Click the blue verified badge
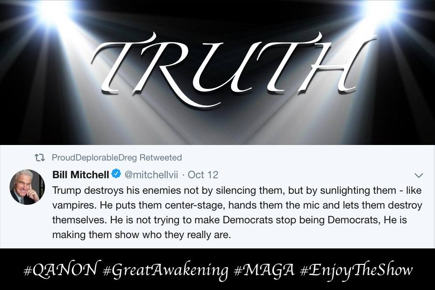435x290 pixels. pyautogui.click(x=116, y=174)
